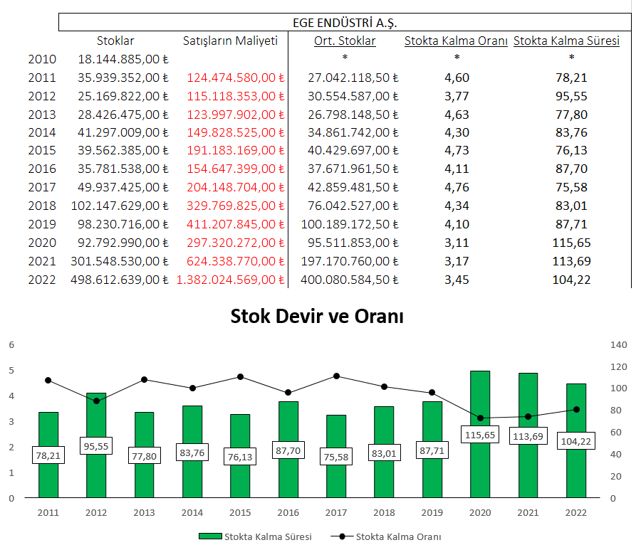Select stock cell 41.297.009,00 ₺

coord(123,132)
